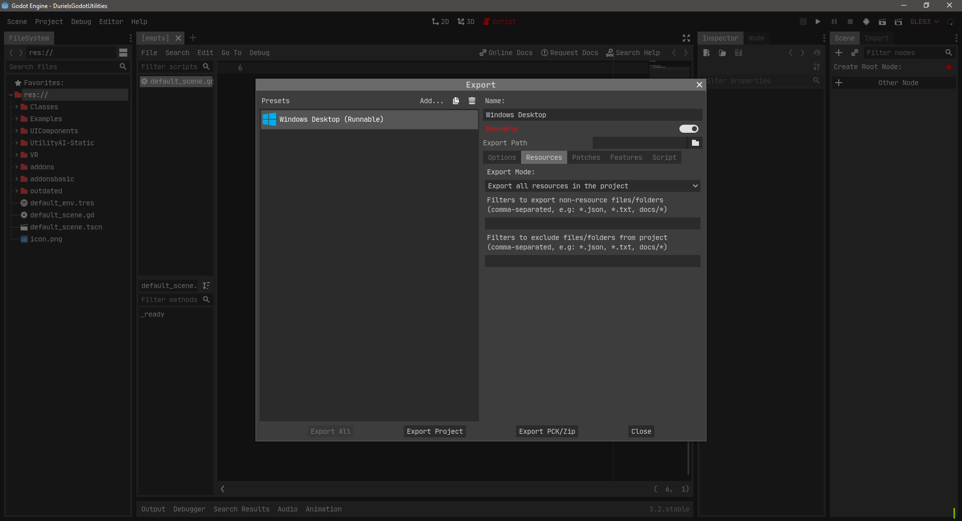Click the Close button in dialog
This screenshot has height=521, width=962.
coord(641,431)
